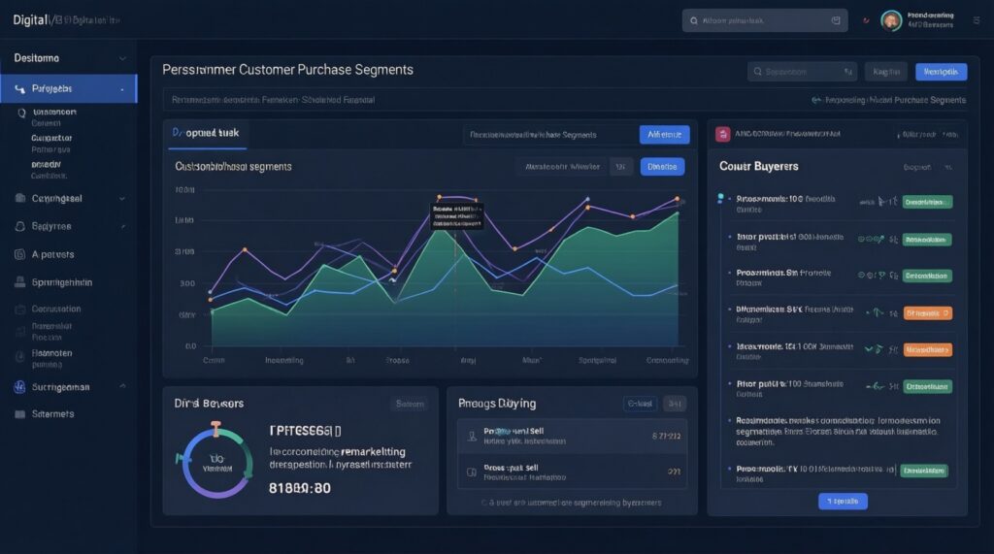
Task: Click the blue button below the Couer Buyerers list
Action: [842, 501]
